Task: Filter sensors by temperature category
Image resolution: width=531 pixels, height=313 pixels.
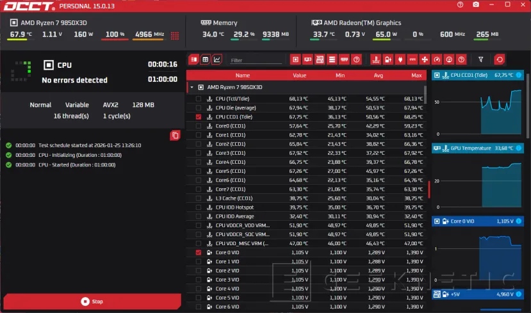Action: click(374, 60)
